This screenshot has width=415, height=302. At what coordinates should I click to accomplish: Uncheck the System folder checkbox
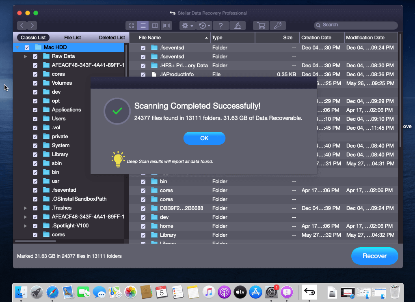pyautogui.click(x=35, y=146)
